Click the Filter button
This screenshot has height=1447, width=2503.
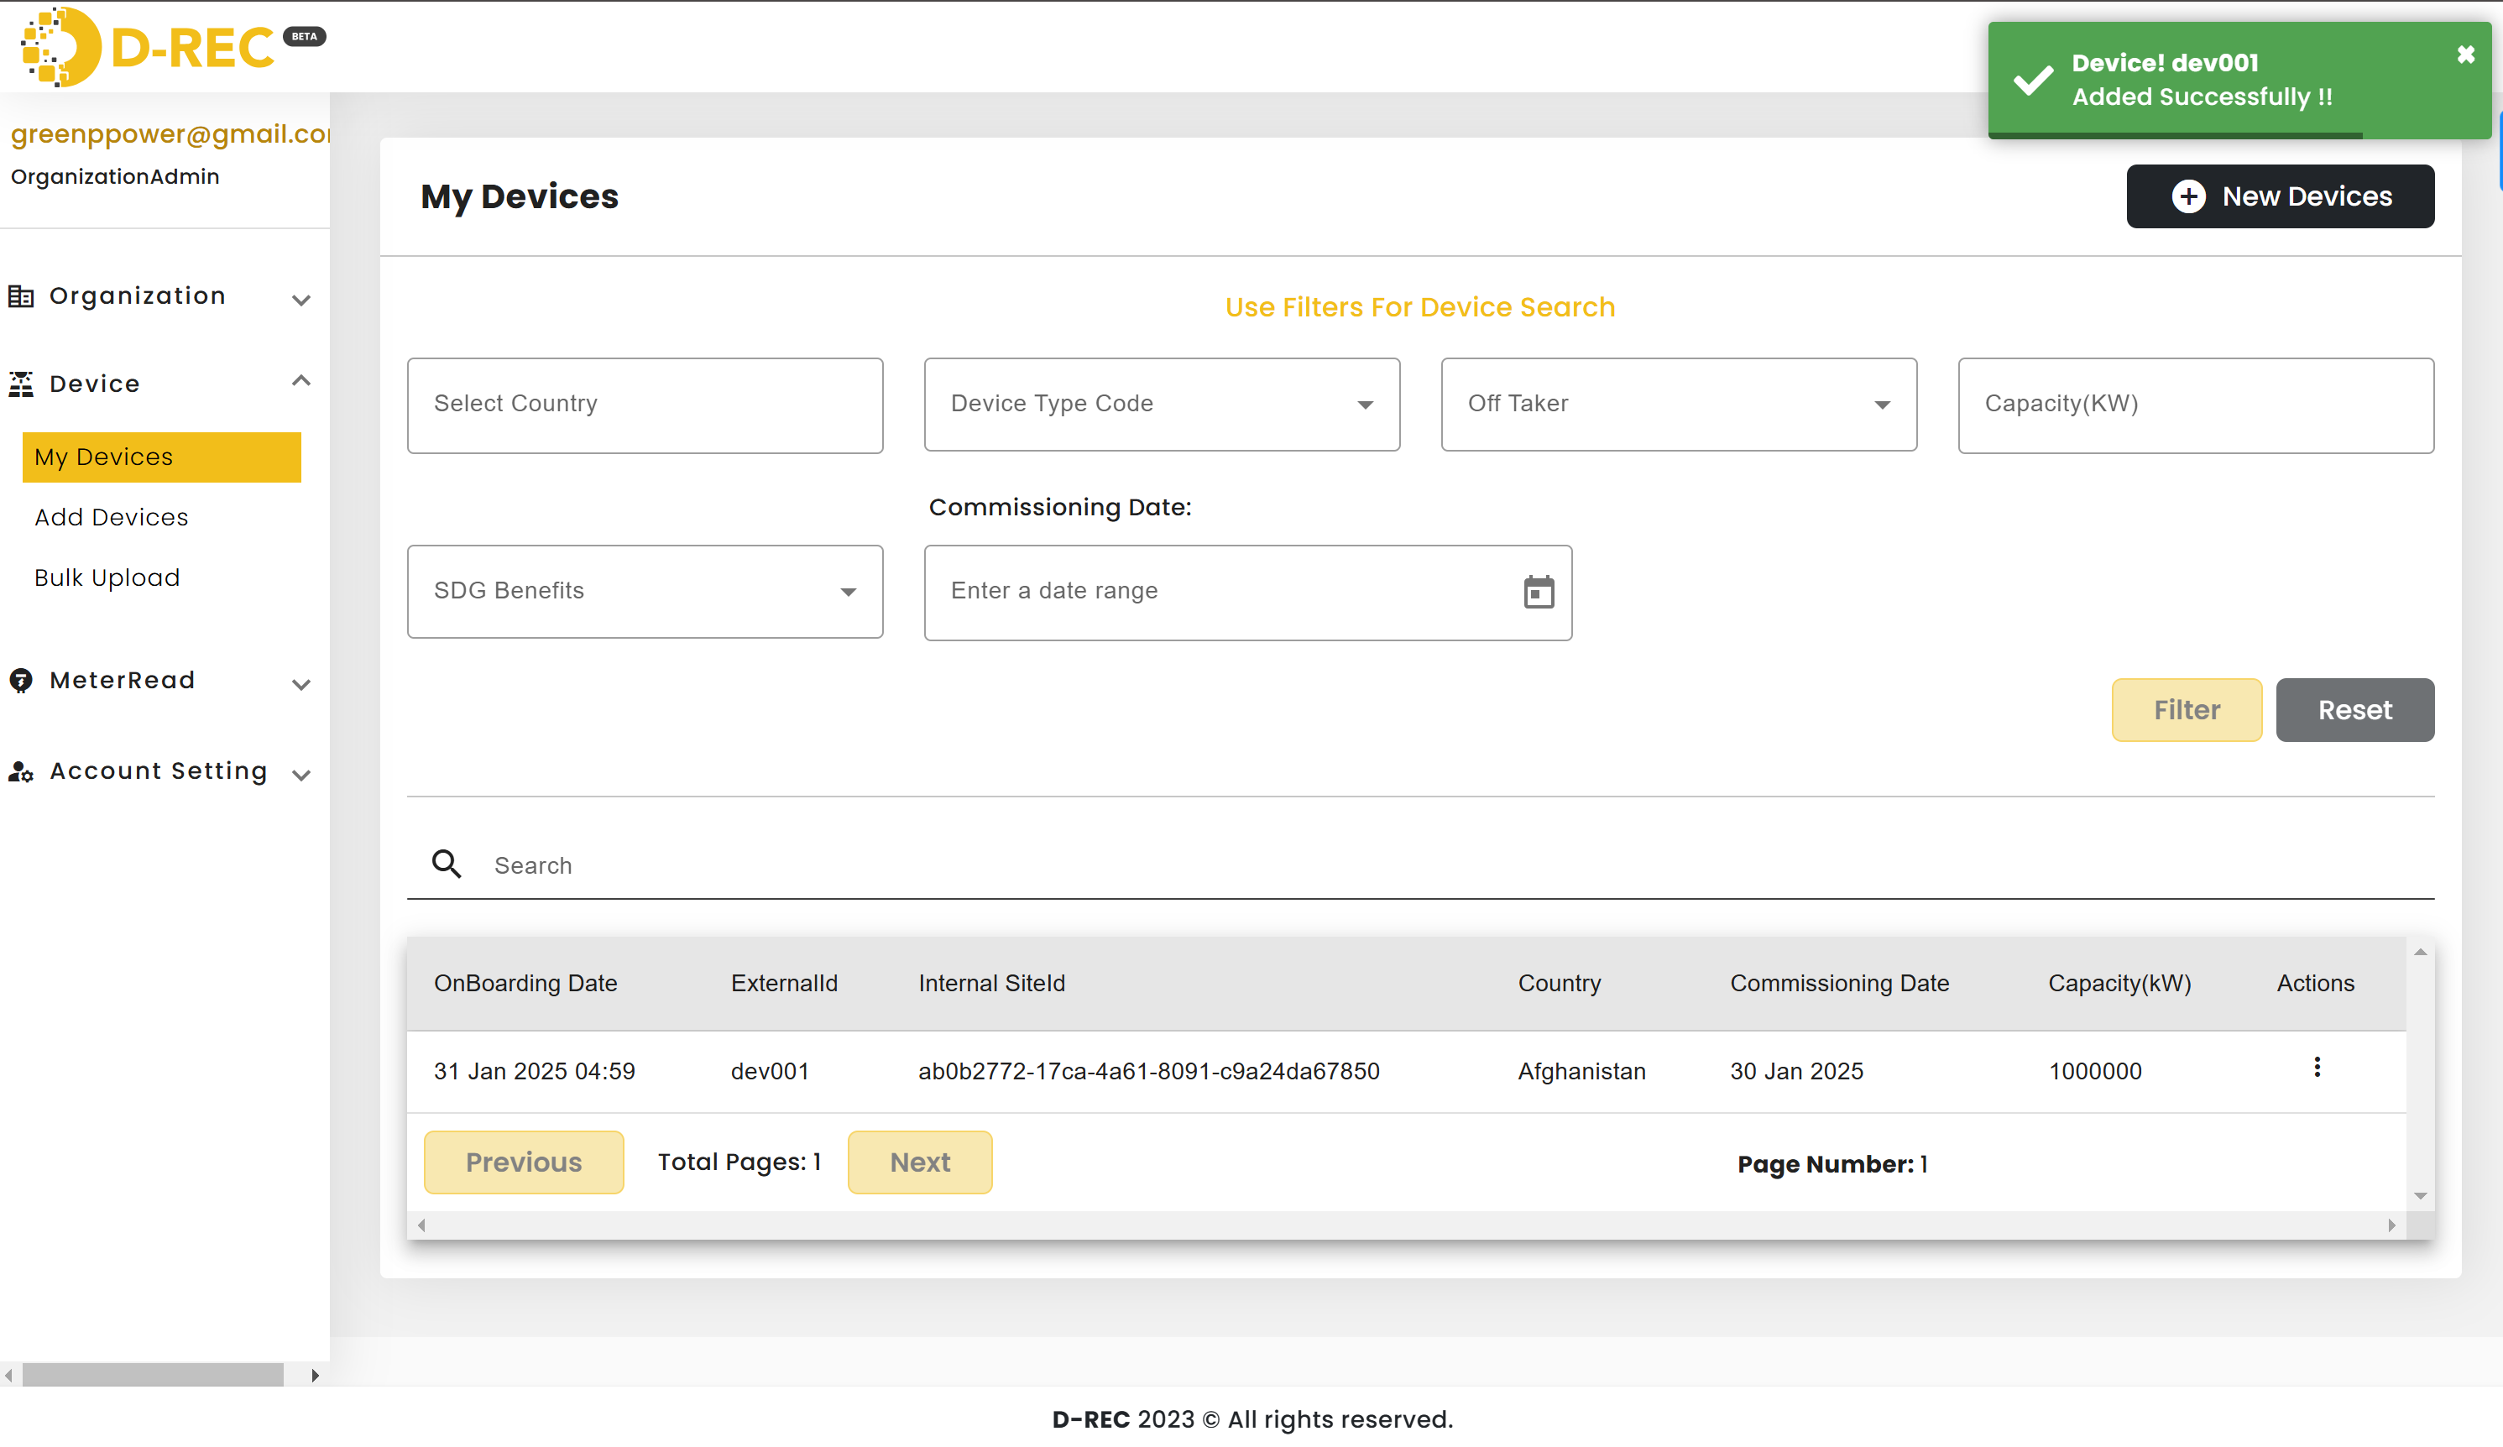(x=2186, y=710)
